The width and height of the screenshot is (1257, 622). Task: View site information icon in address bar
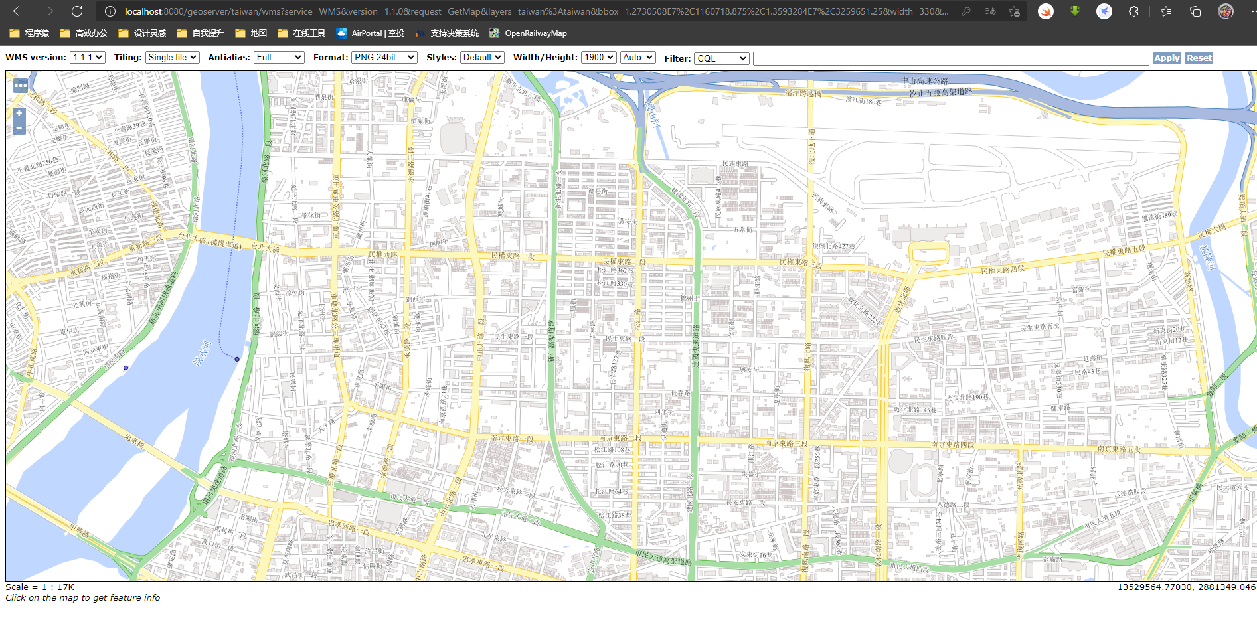110,11
